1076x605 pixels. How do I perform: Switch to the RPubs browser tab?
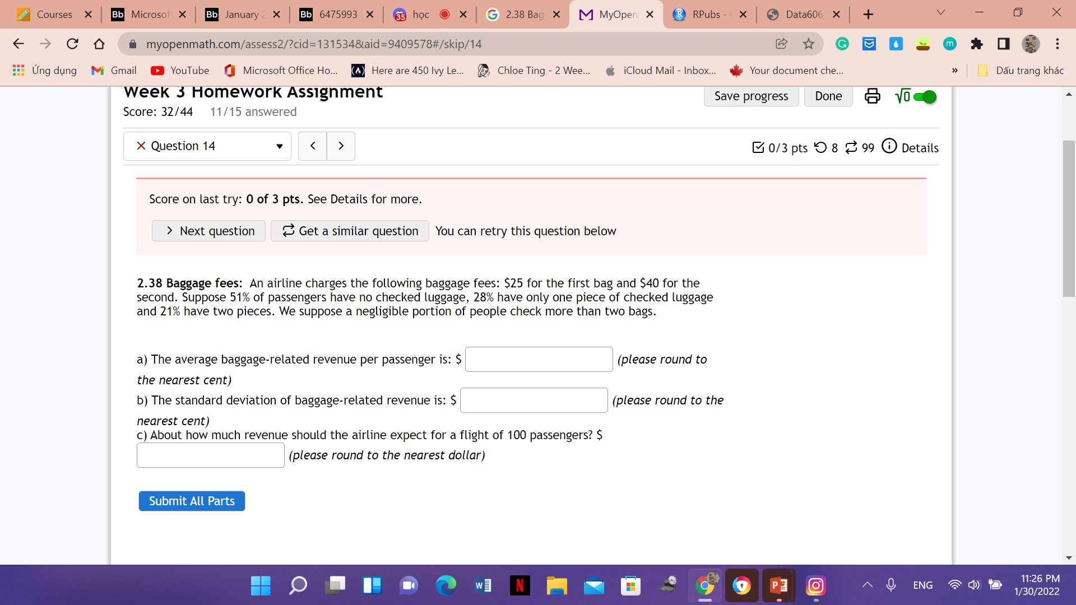(705, 15)
